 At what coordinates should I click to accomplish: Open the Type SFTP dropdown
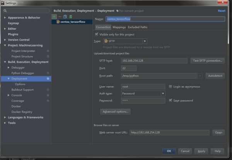click(x=145, y=41)
